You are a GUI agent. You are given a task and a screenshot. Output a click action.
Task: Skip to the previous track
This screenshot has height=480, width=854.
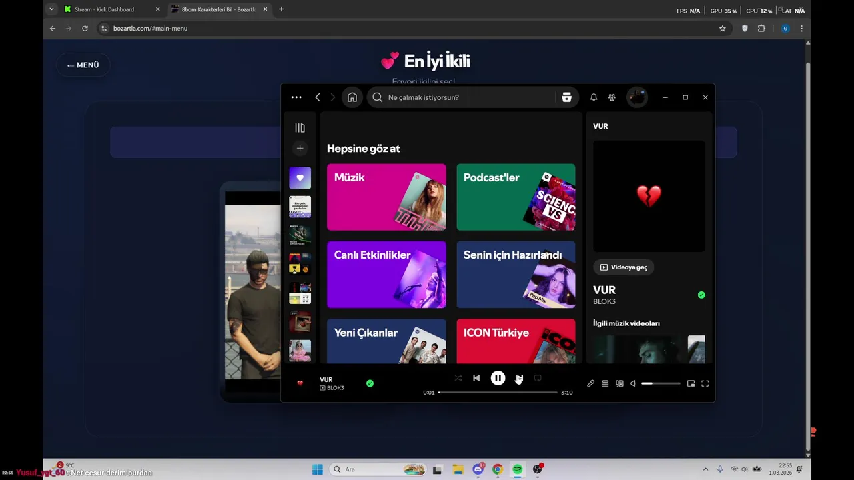476,378
